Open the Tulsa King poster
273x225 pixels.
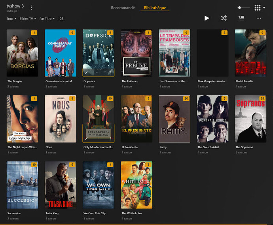click(x=61, y=185)
